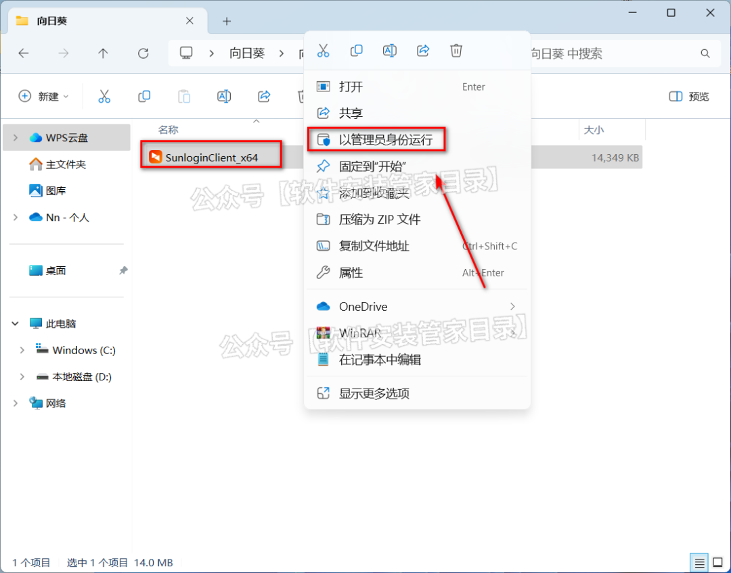The width and height of the screenshot is (731, 573).
Task: Open the 新建 dropdown
Action: [43, 97]
